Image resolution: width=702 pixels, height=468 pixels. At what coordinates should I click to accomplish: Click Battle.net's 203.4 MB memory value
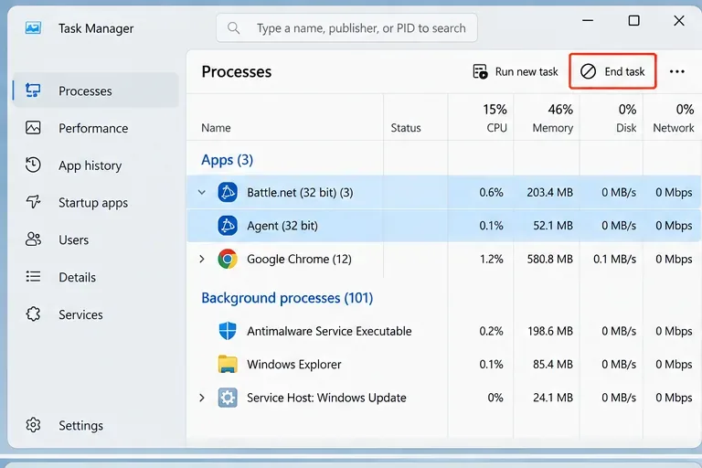[x=549, y=192]
